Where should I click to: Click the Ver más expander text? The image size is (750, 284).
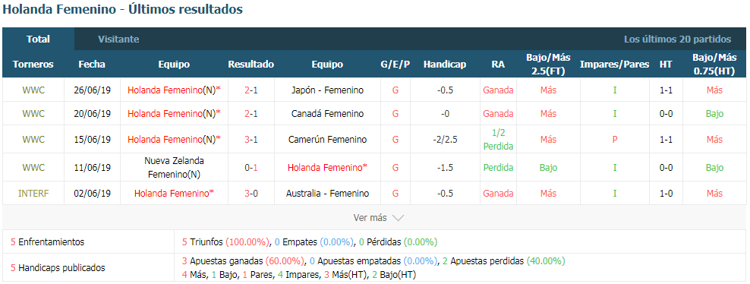[370, 218]
